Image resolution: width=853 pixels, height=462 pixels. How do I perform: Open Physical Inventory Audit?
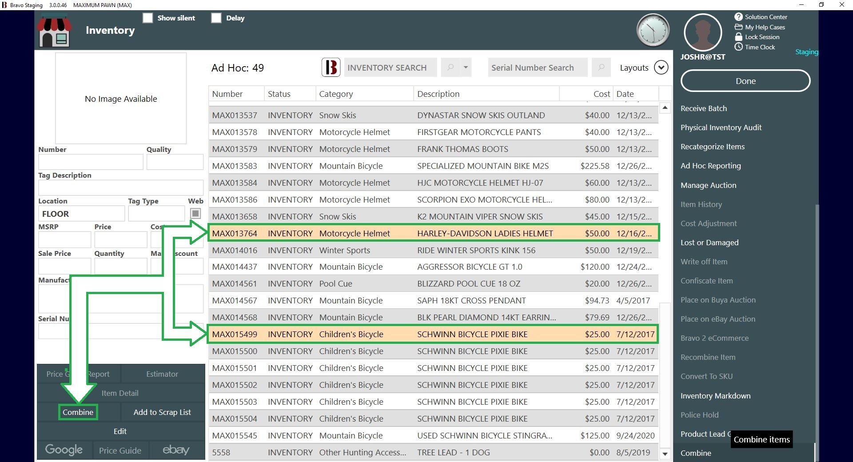click(x=721, y=127)
